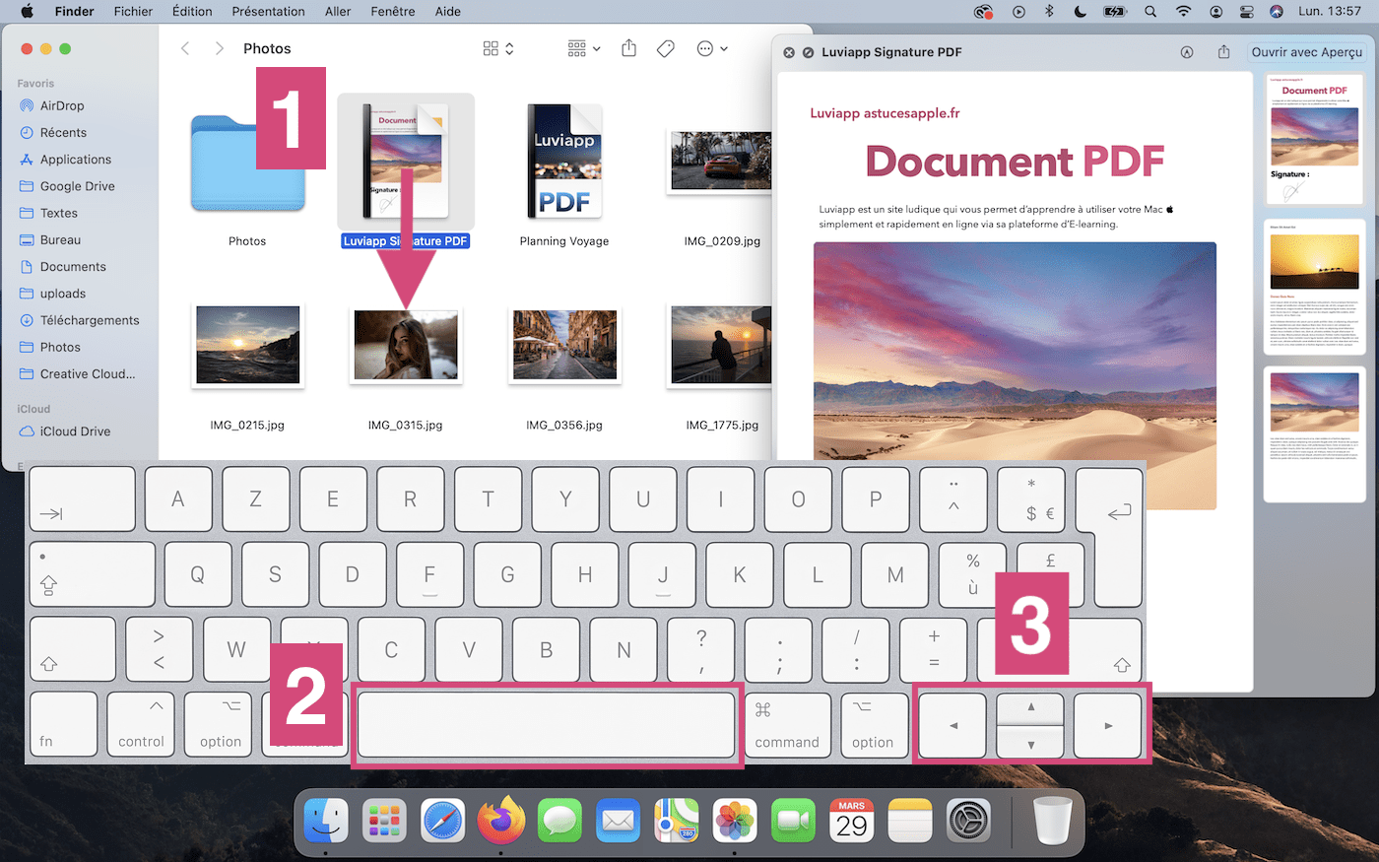Open Applications in Finder sidebar

pyautogui.click(x=76, y=160)
